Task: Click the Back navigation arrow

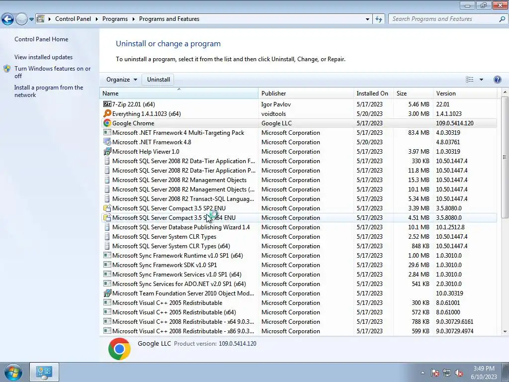Action: pyautogui.click(x=8, y=19)
